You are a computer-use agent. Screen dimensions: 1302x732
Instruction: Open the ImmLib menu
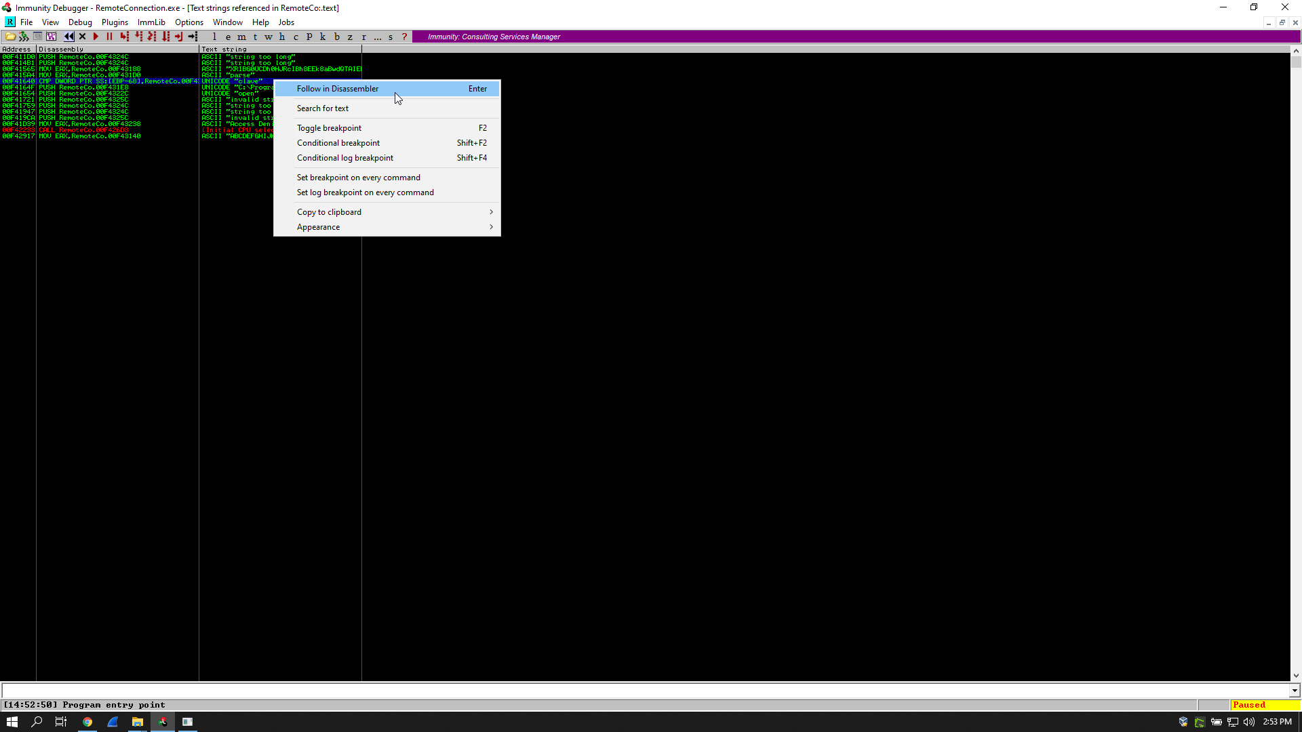[x=151, y=22]
